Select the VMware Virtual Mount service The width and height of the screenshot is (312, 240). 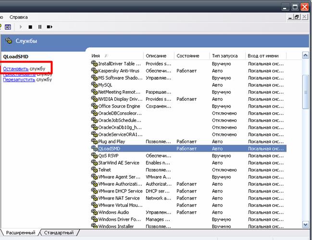click(x=188, y=205)
